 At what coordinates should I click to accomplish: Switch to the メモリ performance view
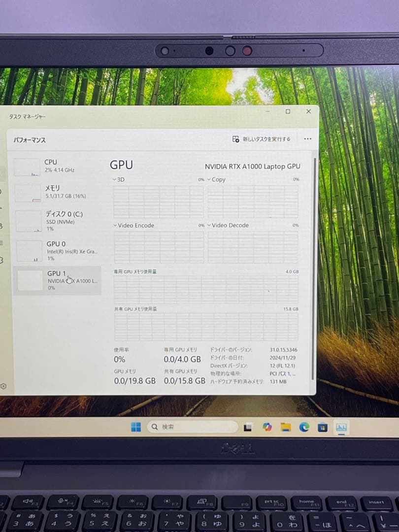(x=56, y=192)
